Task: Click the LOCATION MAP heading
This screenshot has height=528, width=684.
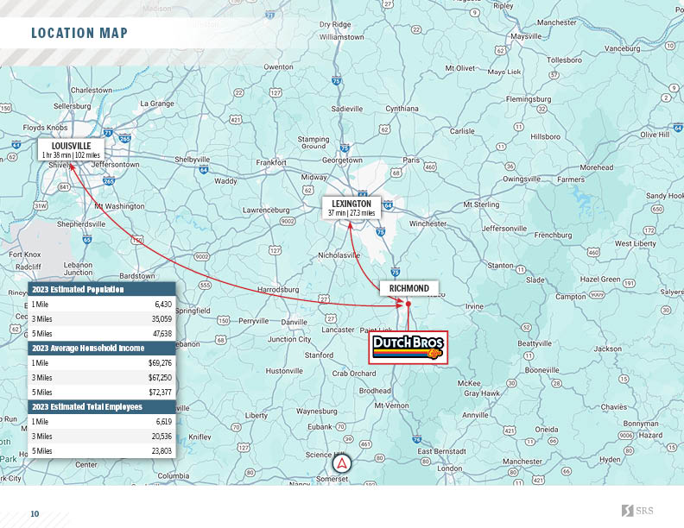Action: (x=79, y=33)
